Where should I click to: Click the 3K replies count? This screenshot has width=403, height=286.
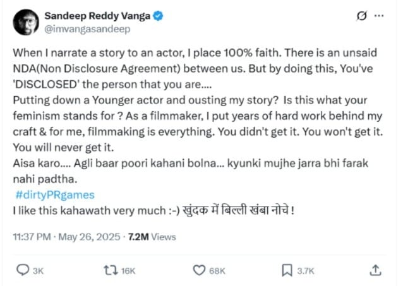[38, 270]
